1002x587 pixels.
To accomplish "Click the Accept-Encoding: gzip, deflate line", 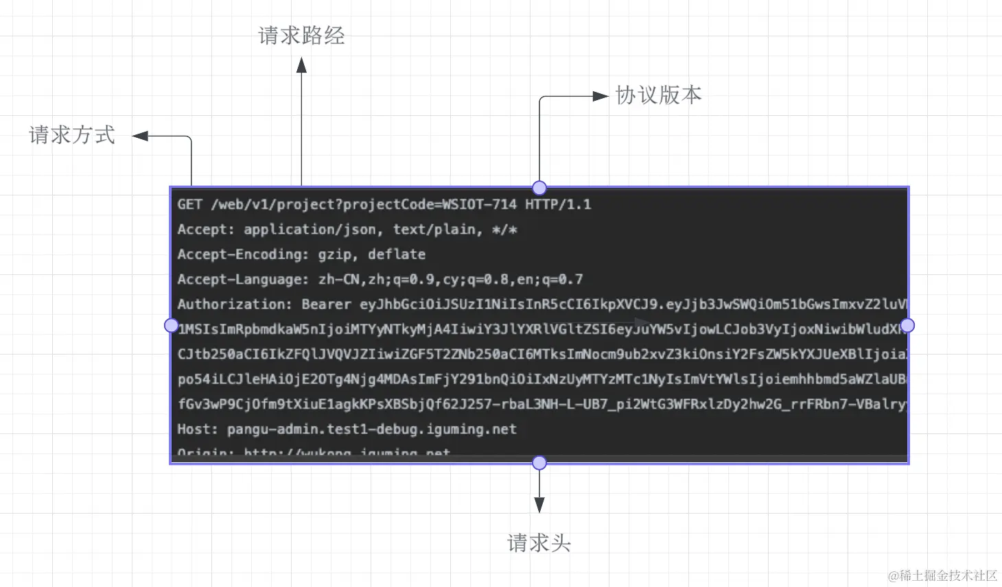I will tap(301, 254).
